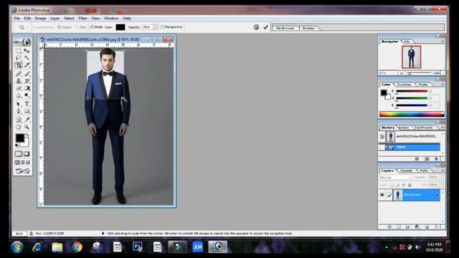Open the Color panel options menu
Viewport: 459px width, 258px height.
(x=443, y=85)
